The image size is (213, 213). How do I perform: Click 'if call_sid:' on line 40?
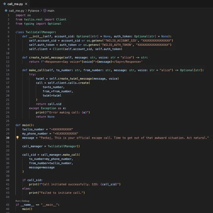point(32,180)
